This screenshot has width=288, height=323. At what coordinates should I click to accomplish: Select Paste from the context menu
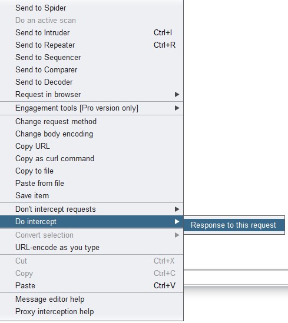click(91, 286)
